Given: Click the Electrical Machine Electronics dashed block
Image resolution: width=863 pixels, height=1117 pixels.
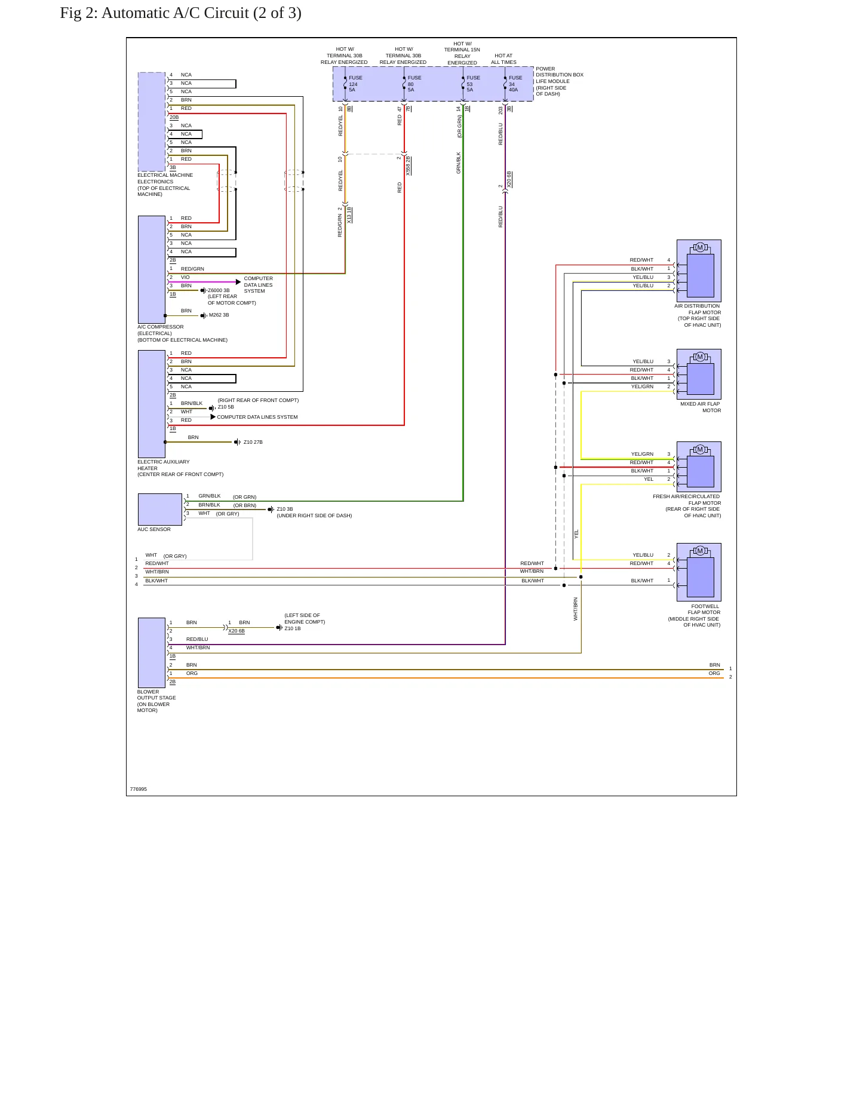Looking at the screenshot, I should [152, 122].
